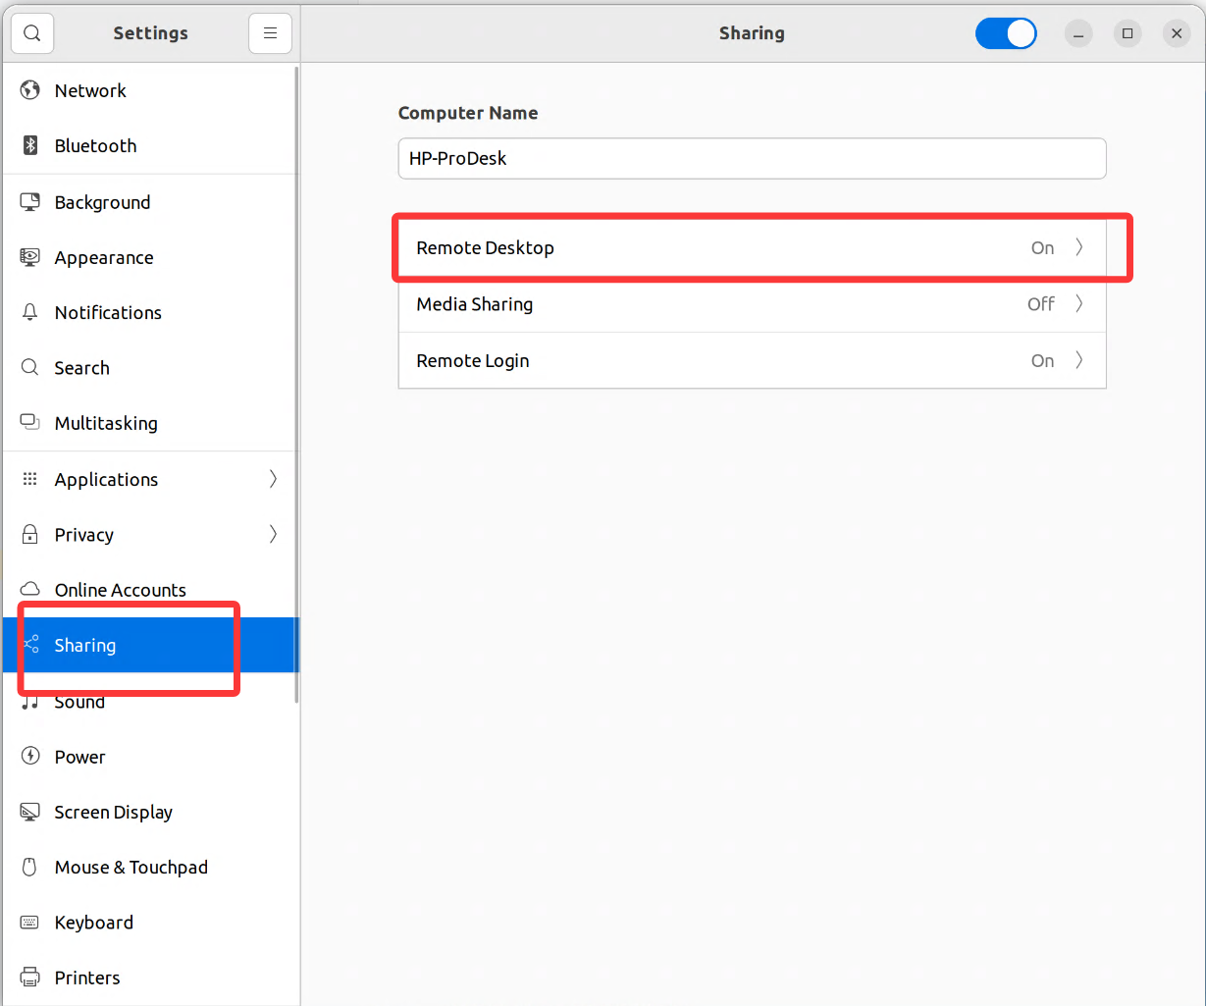Click the Keyboard icon in sidebar

[x=30, y=922]
